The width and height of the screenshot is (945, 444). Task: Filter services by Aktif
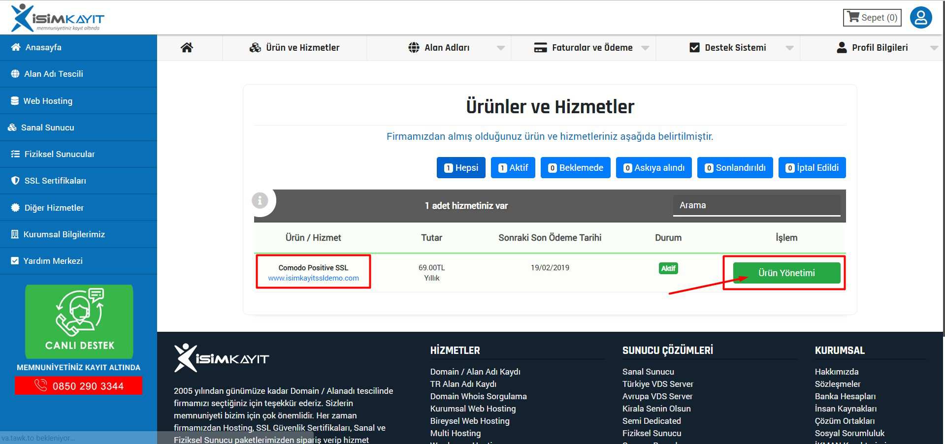click(x=513, y=168)
